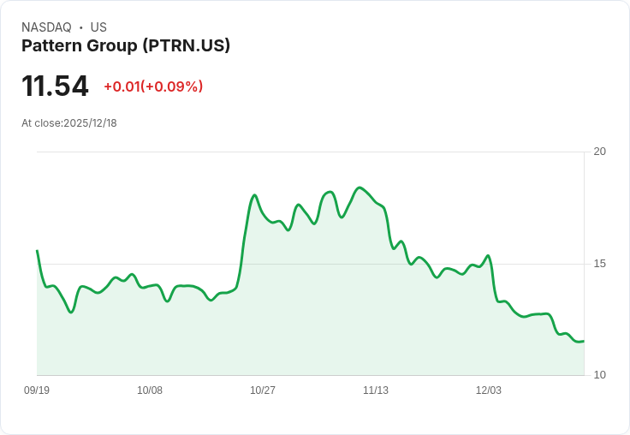Click the current price 11.54
This screenshot has height=435, width=630.
pyautogui.click(x=55, y=86)
